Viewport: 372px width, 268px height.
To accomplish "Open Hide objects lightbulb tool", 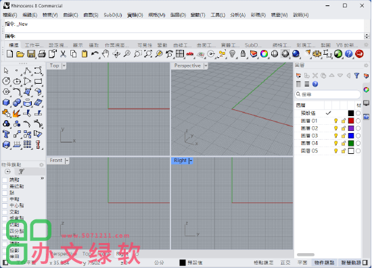I will click(232, 54).
